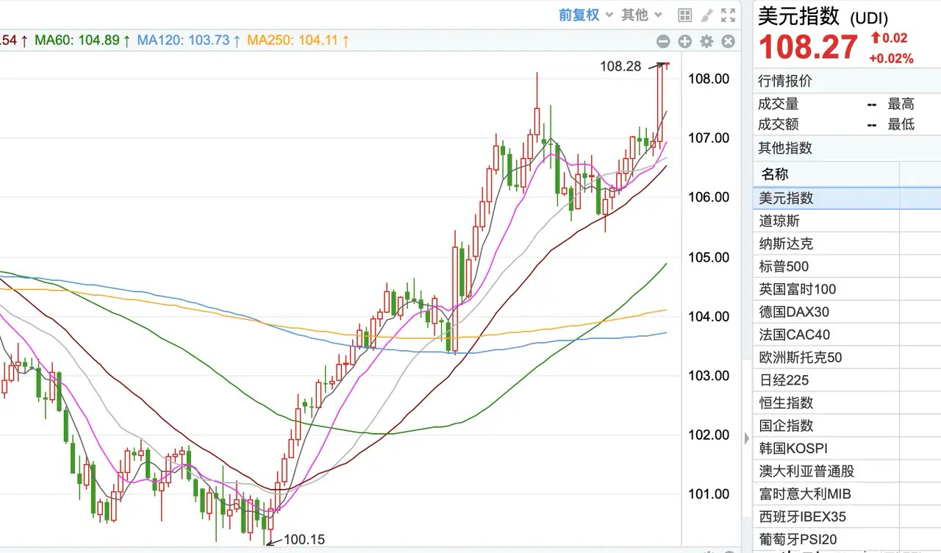Click the 成交量 label
Image resolution: width=941 pixels, height=553 pixels.
click(779, 104)
